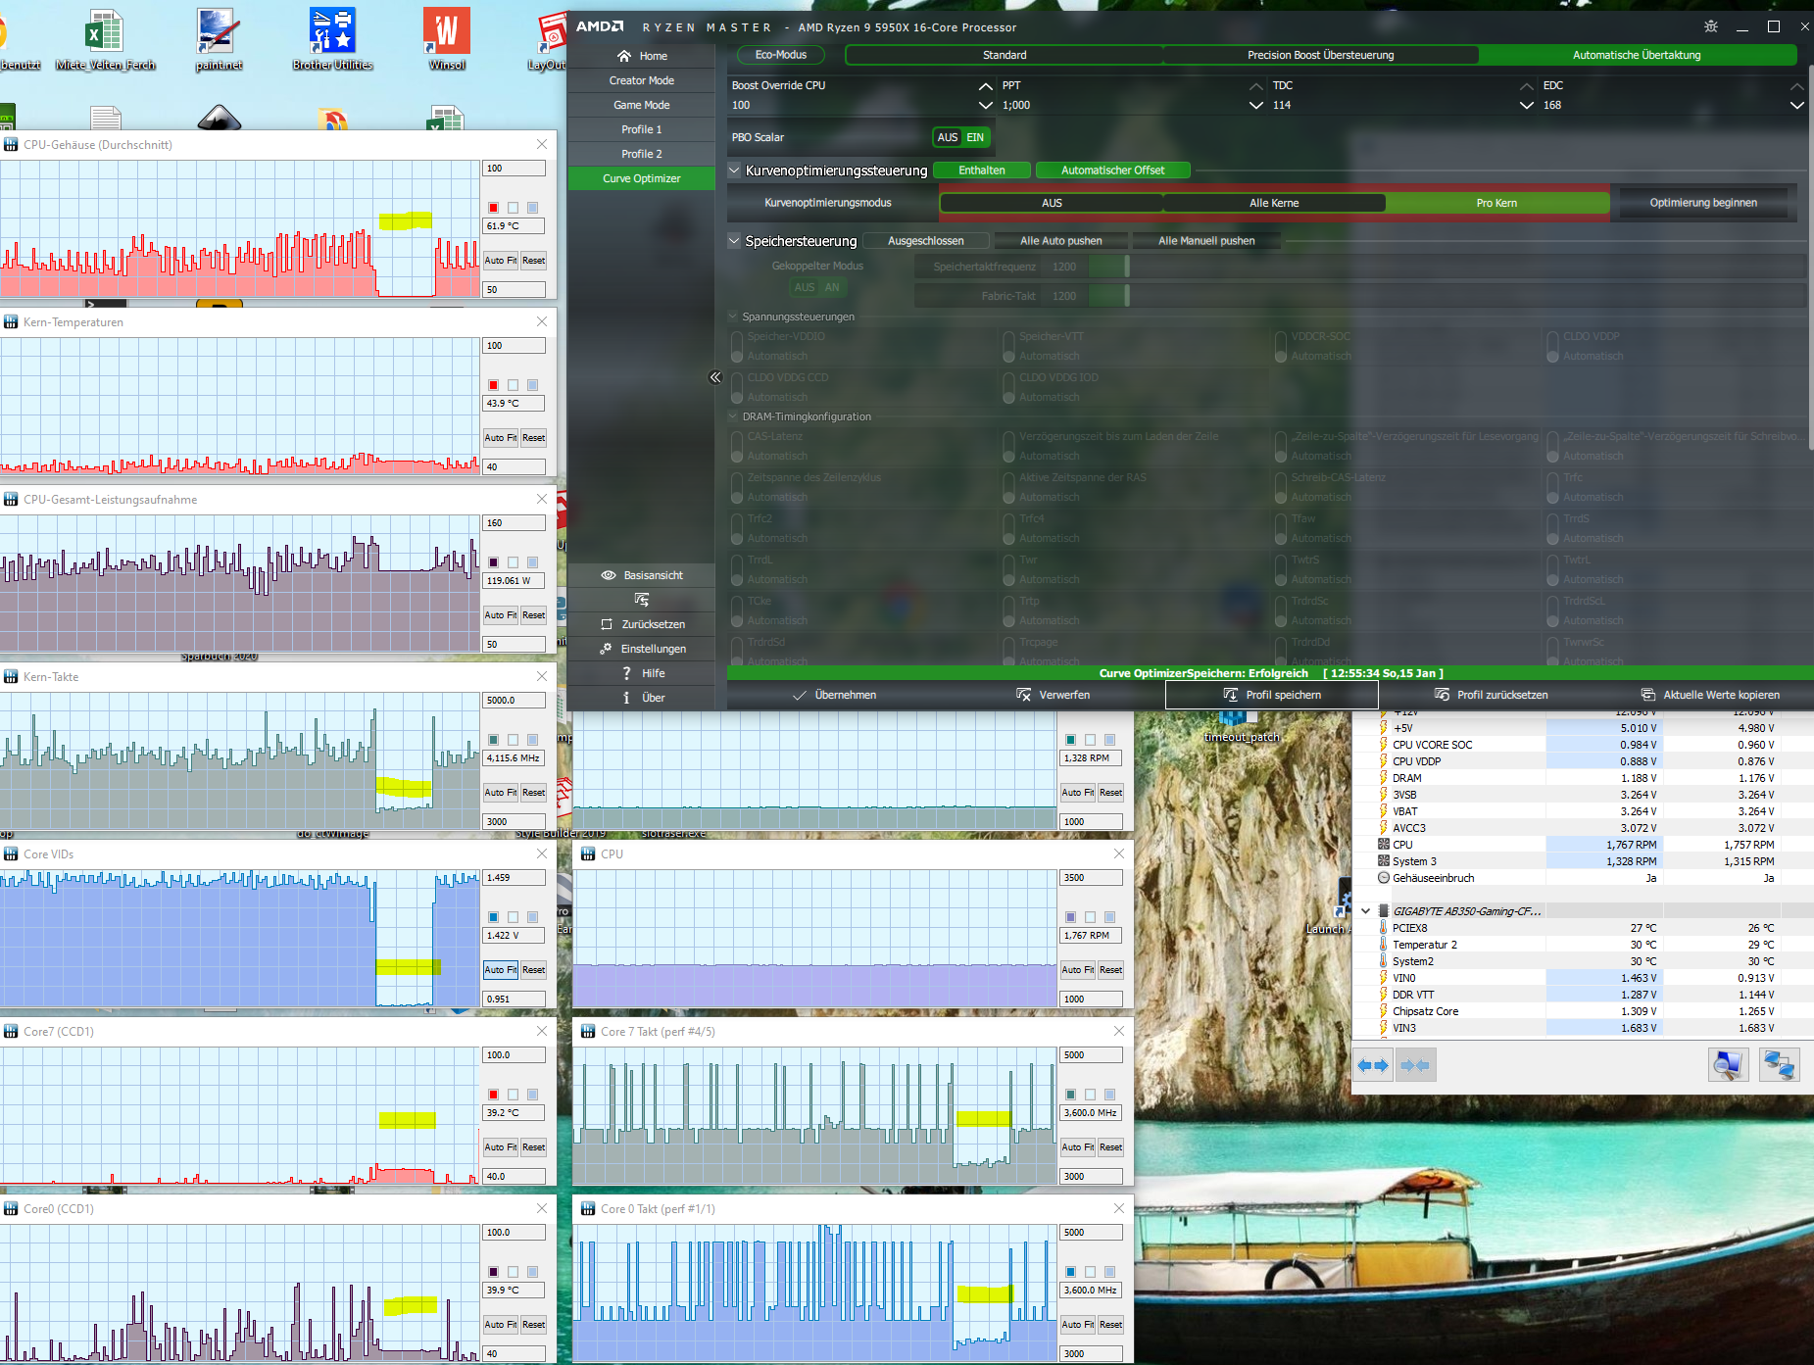Click Reset in the Core0 (CCD1) graph
The height and width of the screenshot is (1365, 1814).
point(533,1325)
